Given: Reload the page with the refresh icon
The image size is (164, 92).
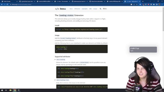Looking at the screenshot, I should coord(7,5).
